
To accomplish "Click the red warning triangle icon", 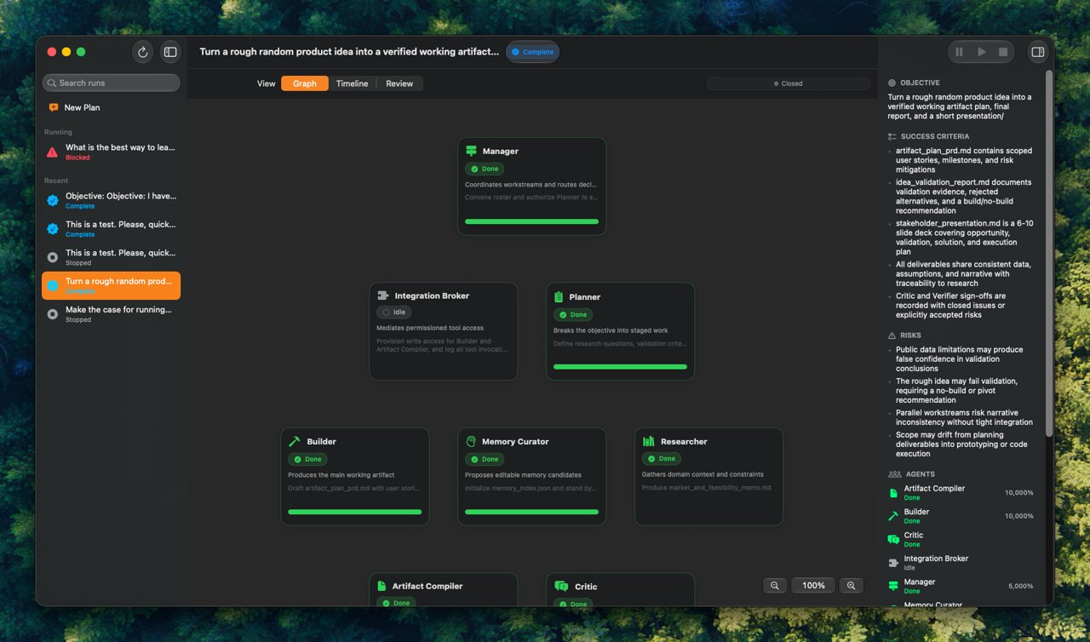I will click(x=53, y=152).
